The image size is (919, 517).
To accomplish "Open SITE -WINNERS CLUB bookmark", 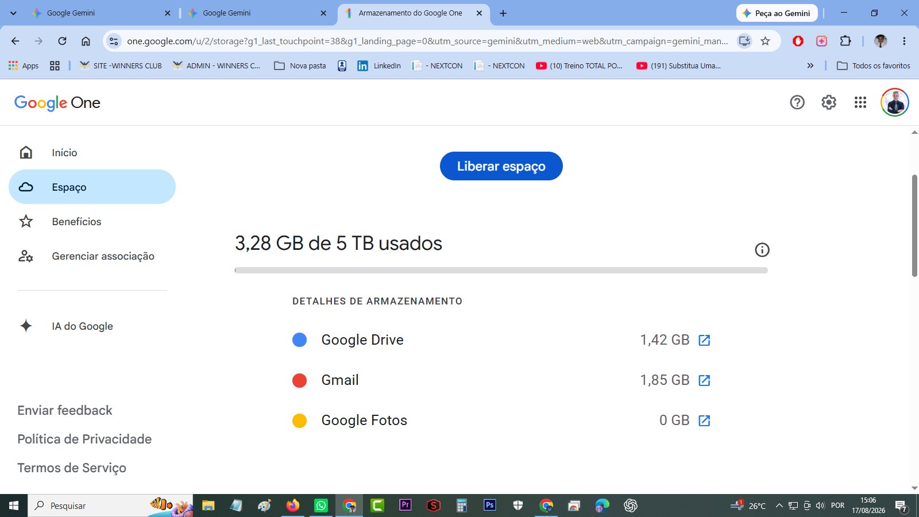I will [x=120, y=65].
